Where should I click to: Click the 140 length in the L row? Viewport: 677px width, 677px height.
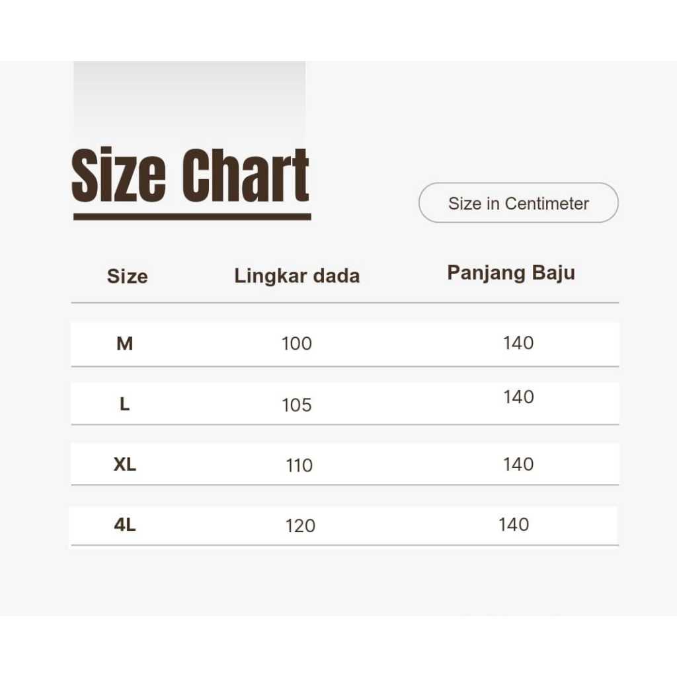coord(518,397)
